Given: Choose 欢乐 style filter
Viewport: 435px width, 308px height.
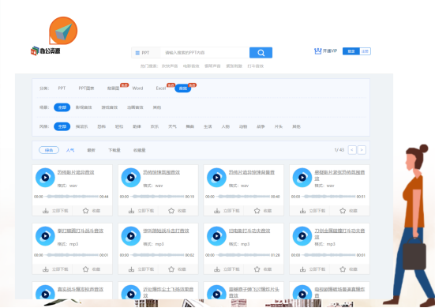Looking at the screenshot, I should tap(155, 126).
